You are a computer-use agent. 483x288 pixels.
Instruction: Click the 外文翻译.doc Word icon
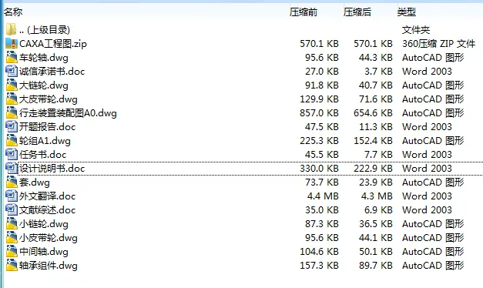click(12, 196)
